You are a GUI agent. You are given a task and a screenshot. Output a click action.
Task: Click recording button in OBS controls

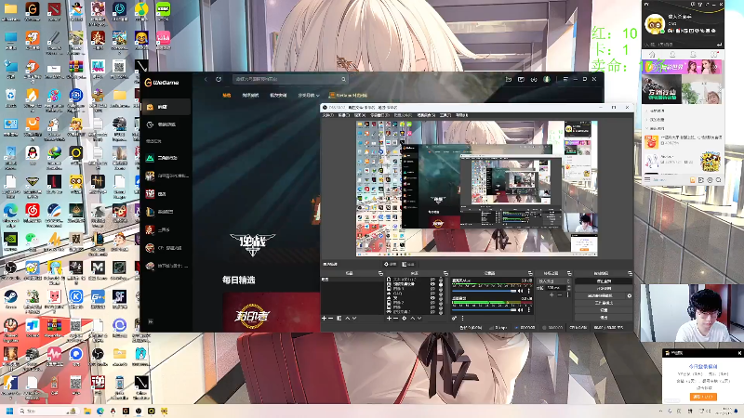(604, 288)
